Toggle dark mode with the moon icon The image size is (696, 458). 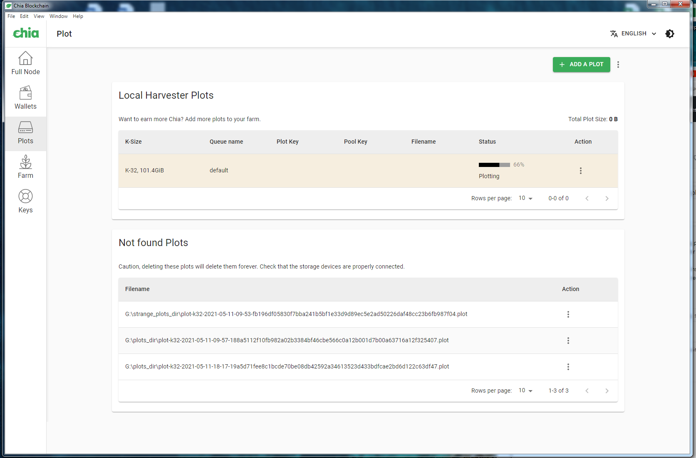tap(669, 33)
